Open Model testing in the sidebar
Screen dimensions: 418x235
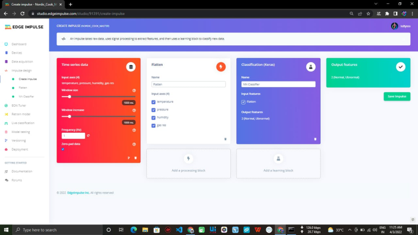(21, 132)
